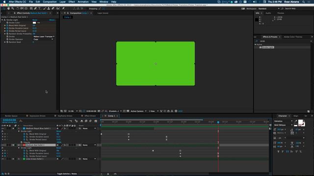Select the Brush tool
Viewport: 314px width, 176px height.
[x=45, y=9]
